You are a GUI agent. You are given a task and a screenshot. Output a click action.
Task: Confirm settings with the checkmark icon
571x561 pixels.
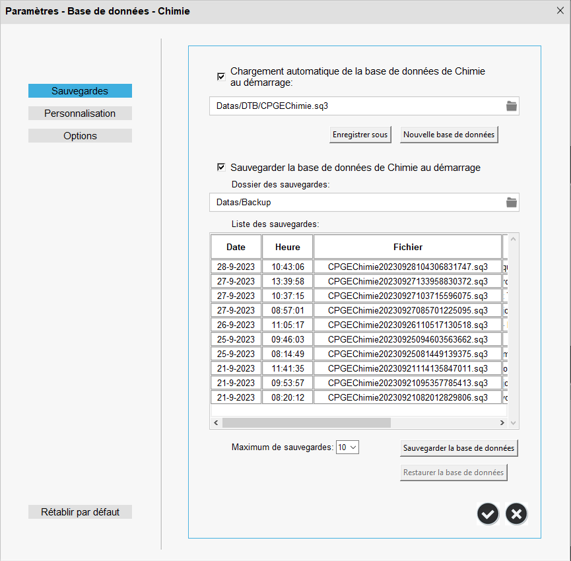coord(488,513)
